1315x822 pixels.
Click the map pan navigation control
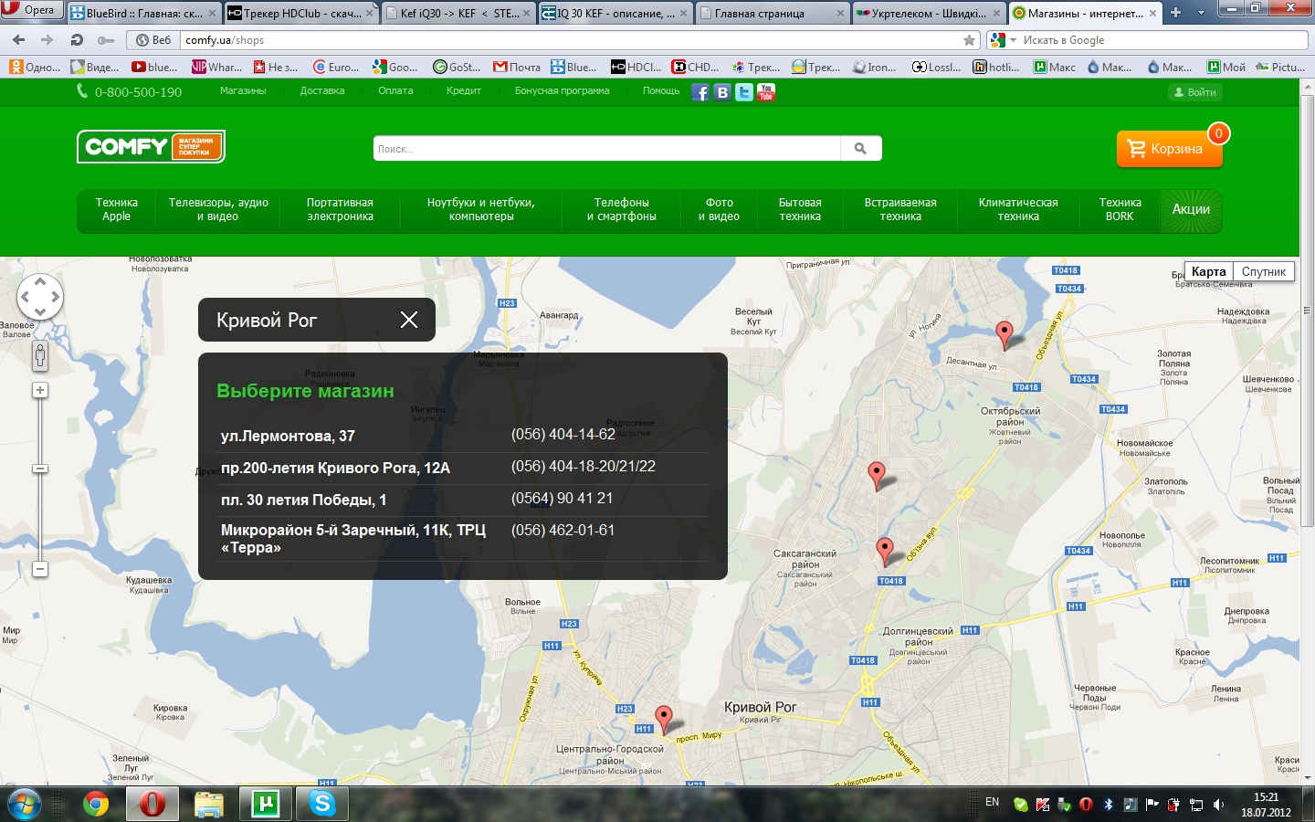(40, 297)
